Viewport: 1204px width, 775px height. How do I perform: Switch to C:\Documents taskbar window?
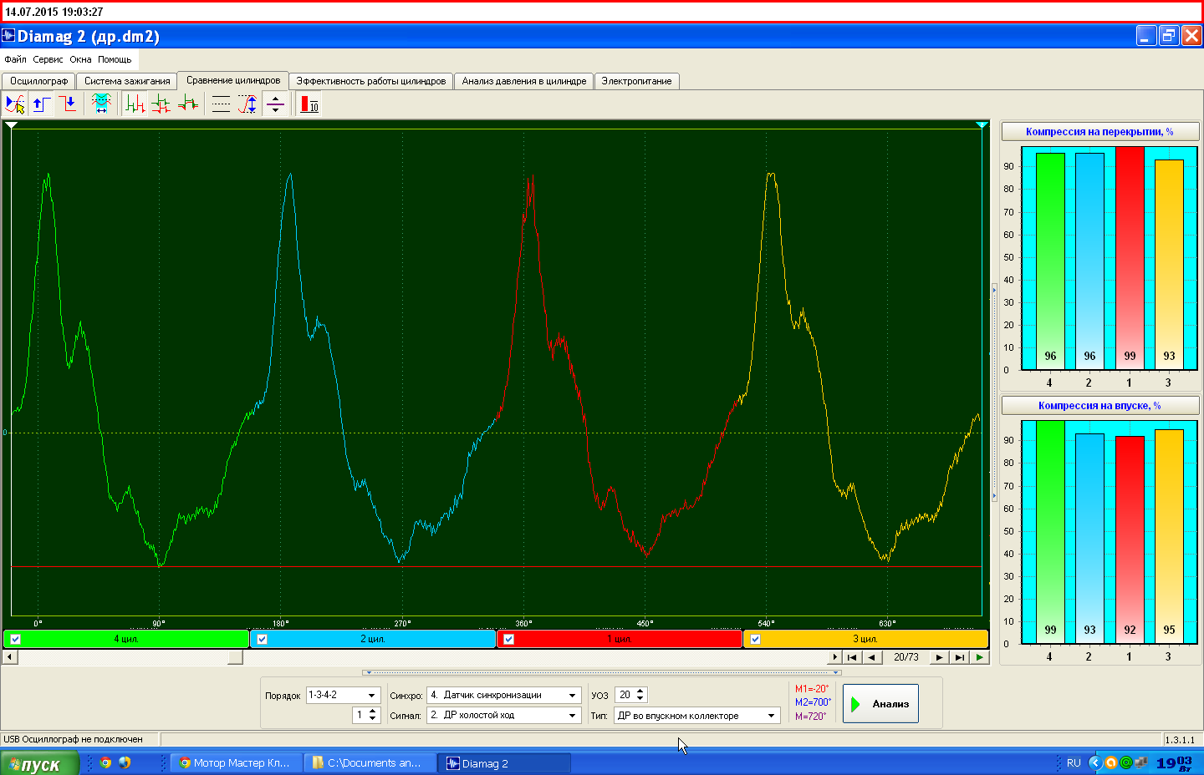pos(370,762)
